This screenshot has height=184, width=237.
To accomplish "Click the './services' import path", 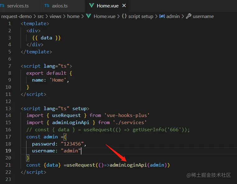I will tap(130, 123).
